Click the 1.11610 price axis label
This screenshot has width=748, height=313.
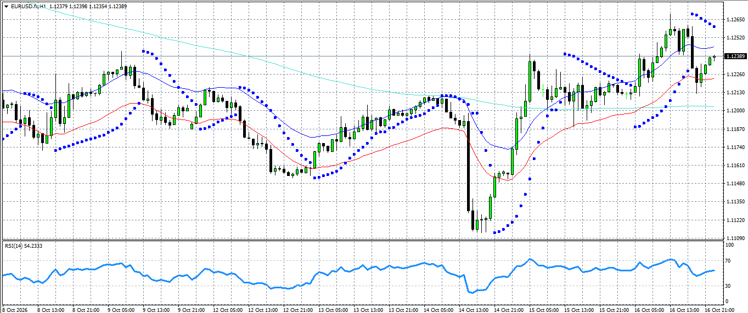735,166
